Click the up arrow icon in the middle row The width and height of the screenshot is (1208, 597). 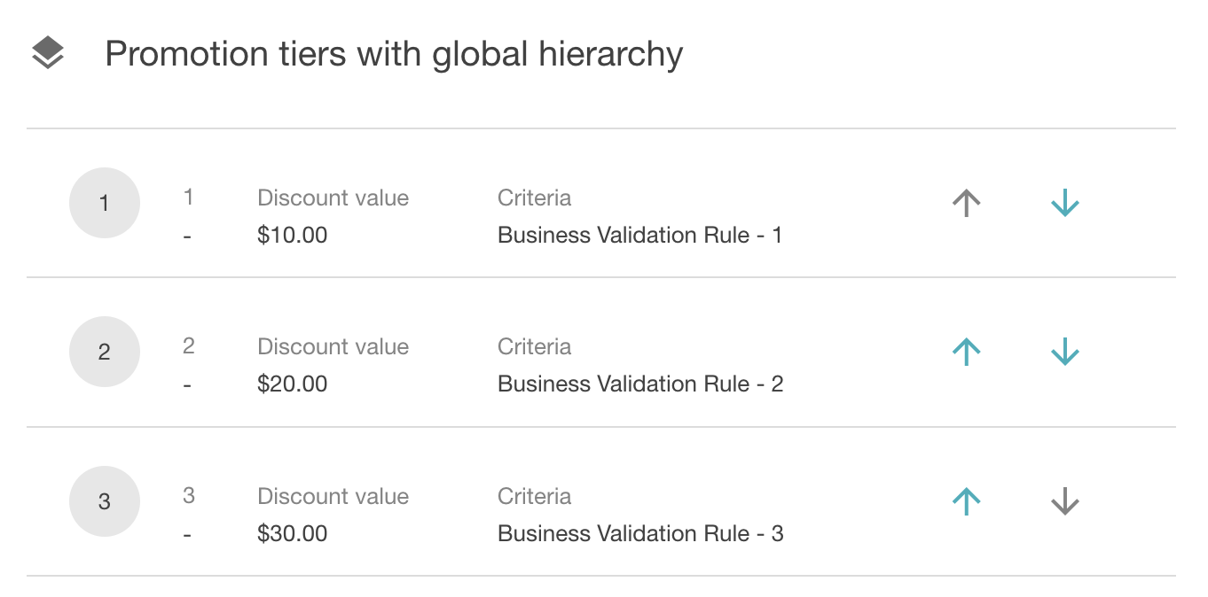(965, 351)
